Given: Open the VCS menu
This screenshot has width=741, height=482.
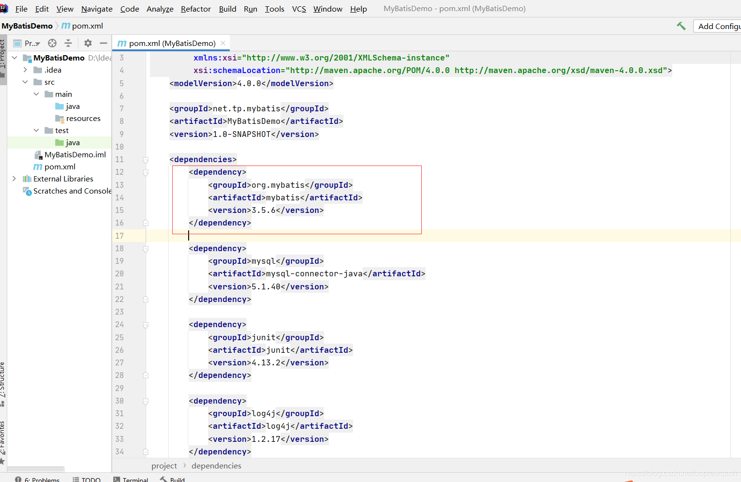Looking at the screenshot, I should (x=299, y=9).
